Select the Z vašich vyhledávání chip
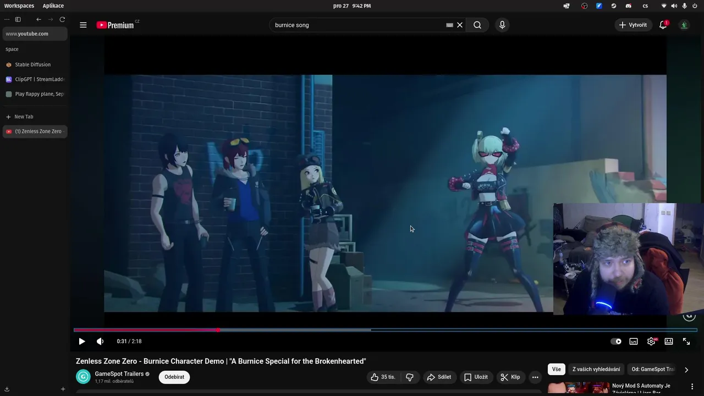This screenshot has height=396, width=704. [596, 369]
